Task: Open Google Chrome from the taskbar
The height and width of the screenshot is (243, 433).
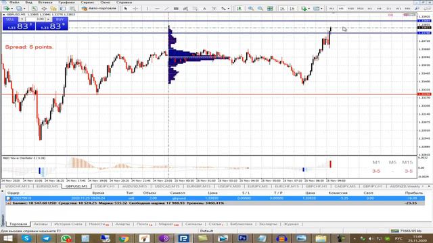Action: [x=124, y=238]
